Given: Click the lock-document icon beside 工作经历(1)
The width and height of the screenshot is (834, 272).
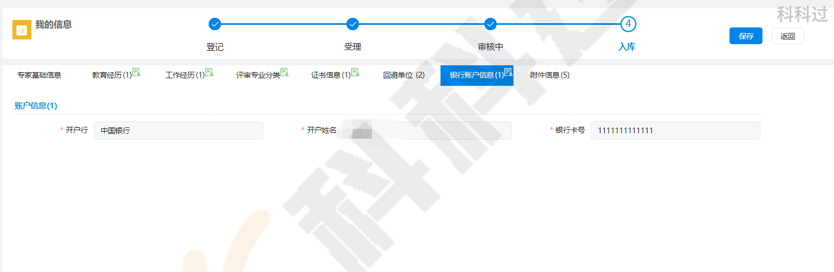Looking at the screenshot, I should click(209, 72).
